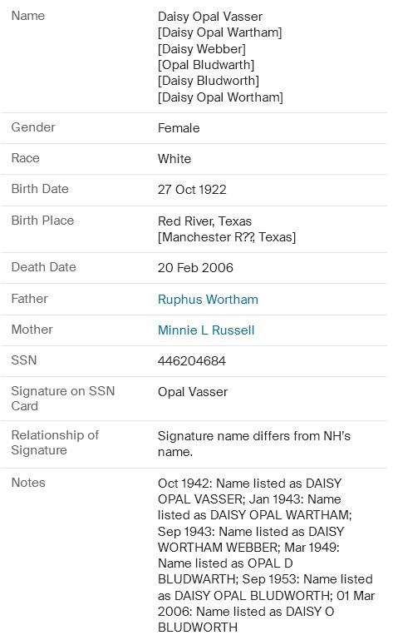Click the Notes text paragraph
This screenshot has height=640, width=393.
click(266, 555)
